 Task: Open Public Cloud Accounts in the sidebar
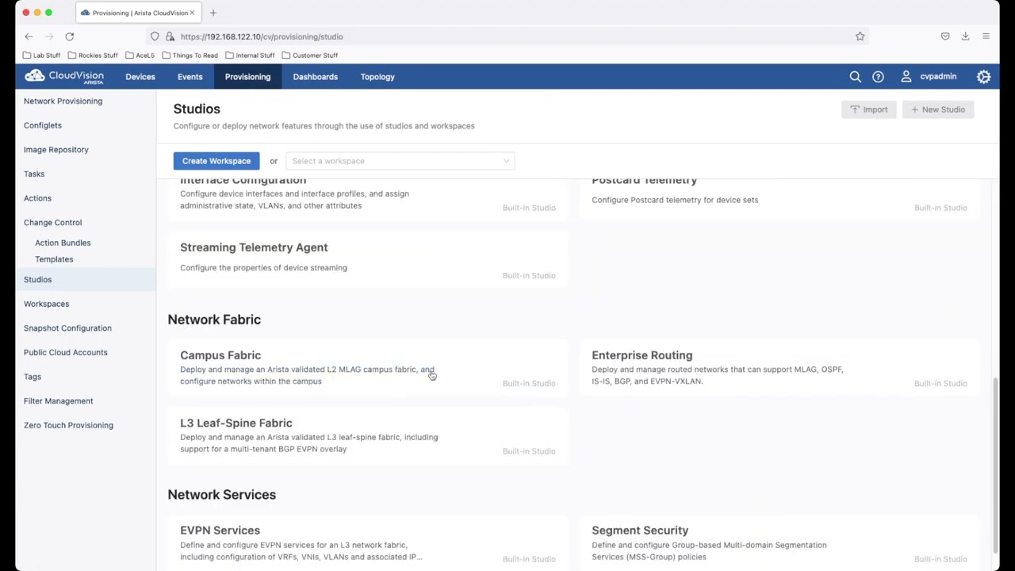click(66, 352)
